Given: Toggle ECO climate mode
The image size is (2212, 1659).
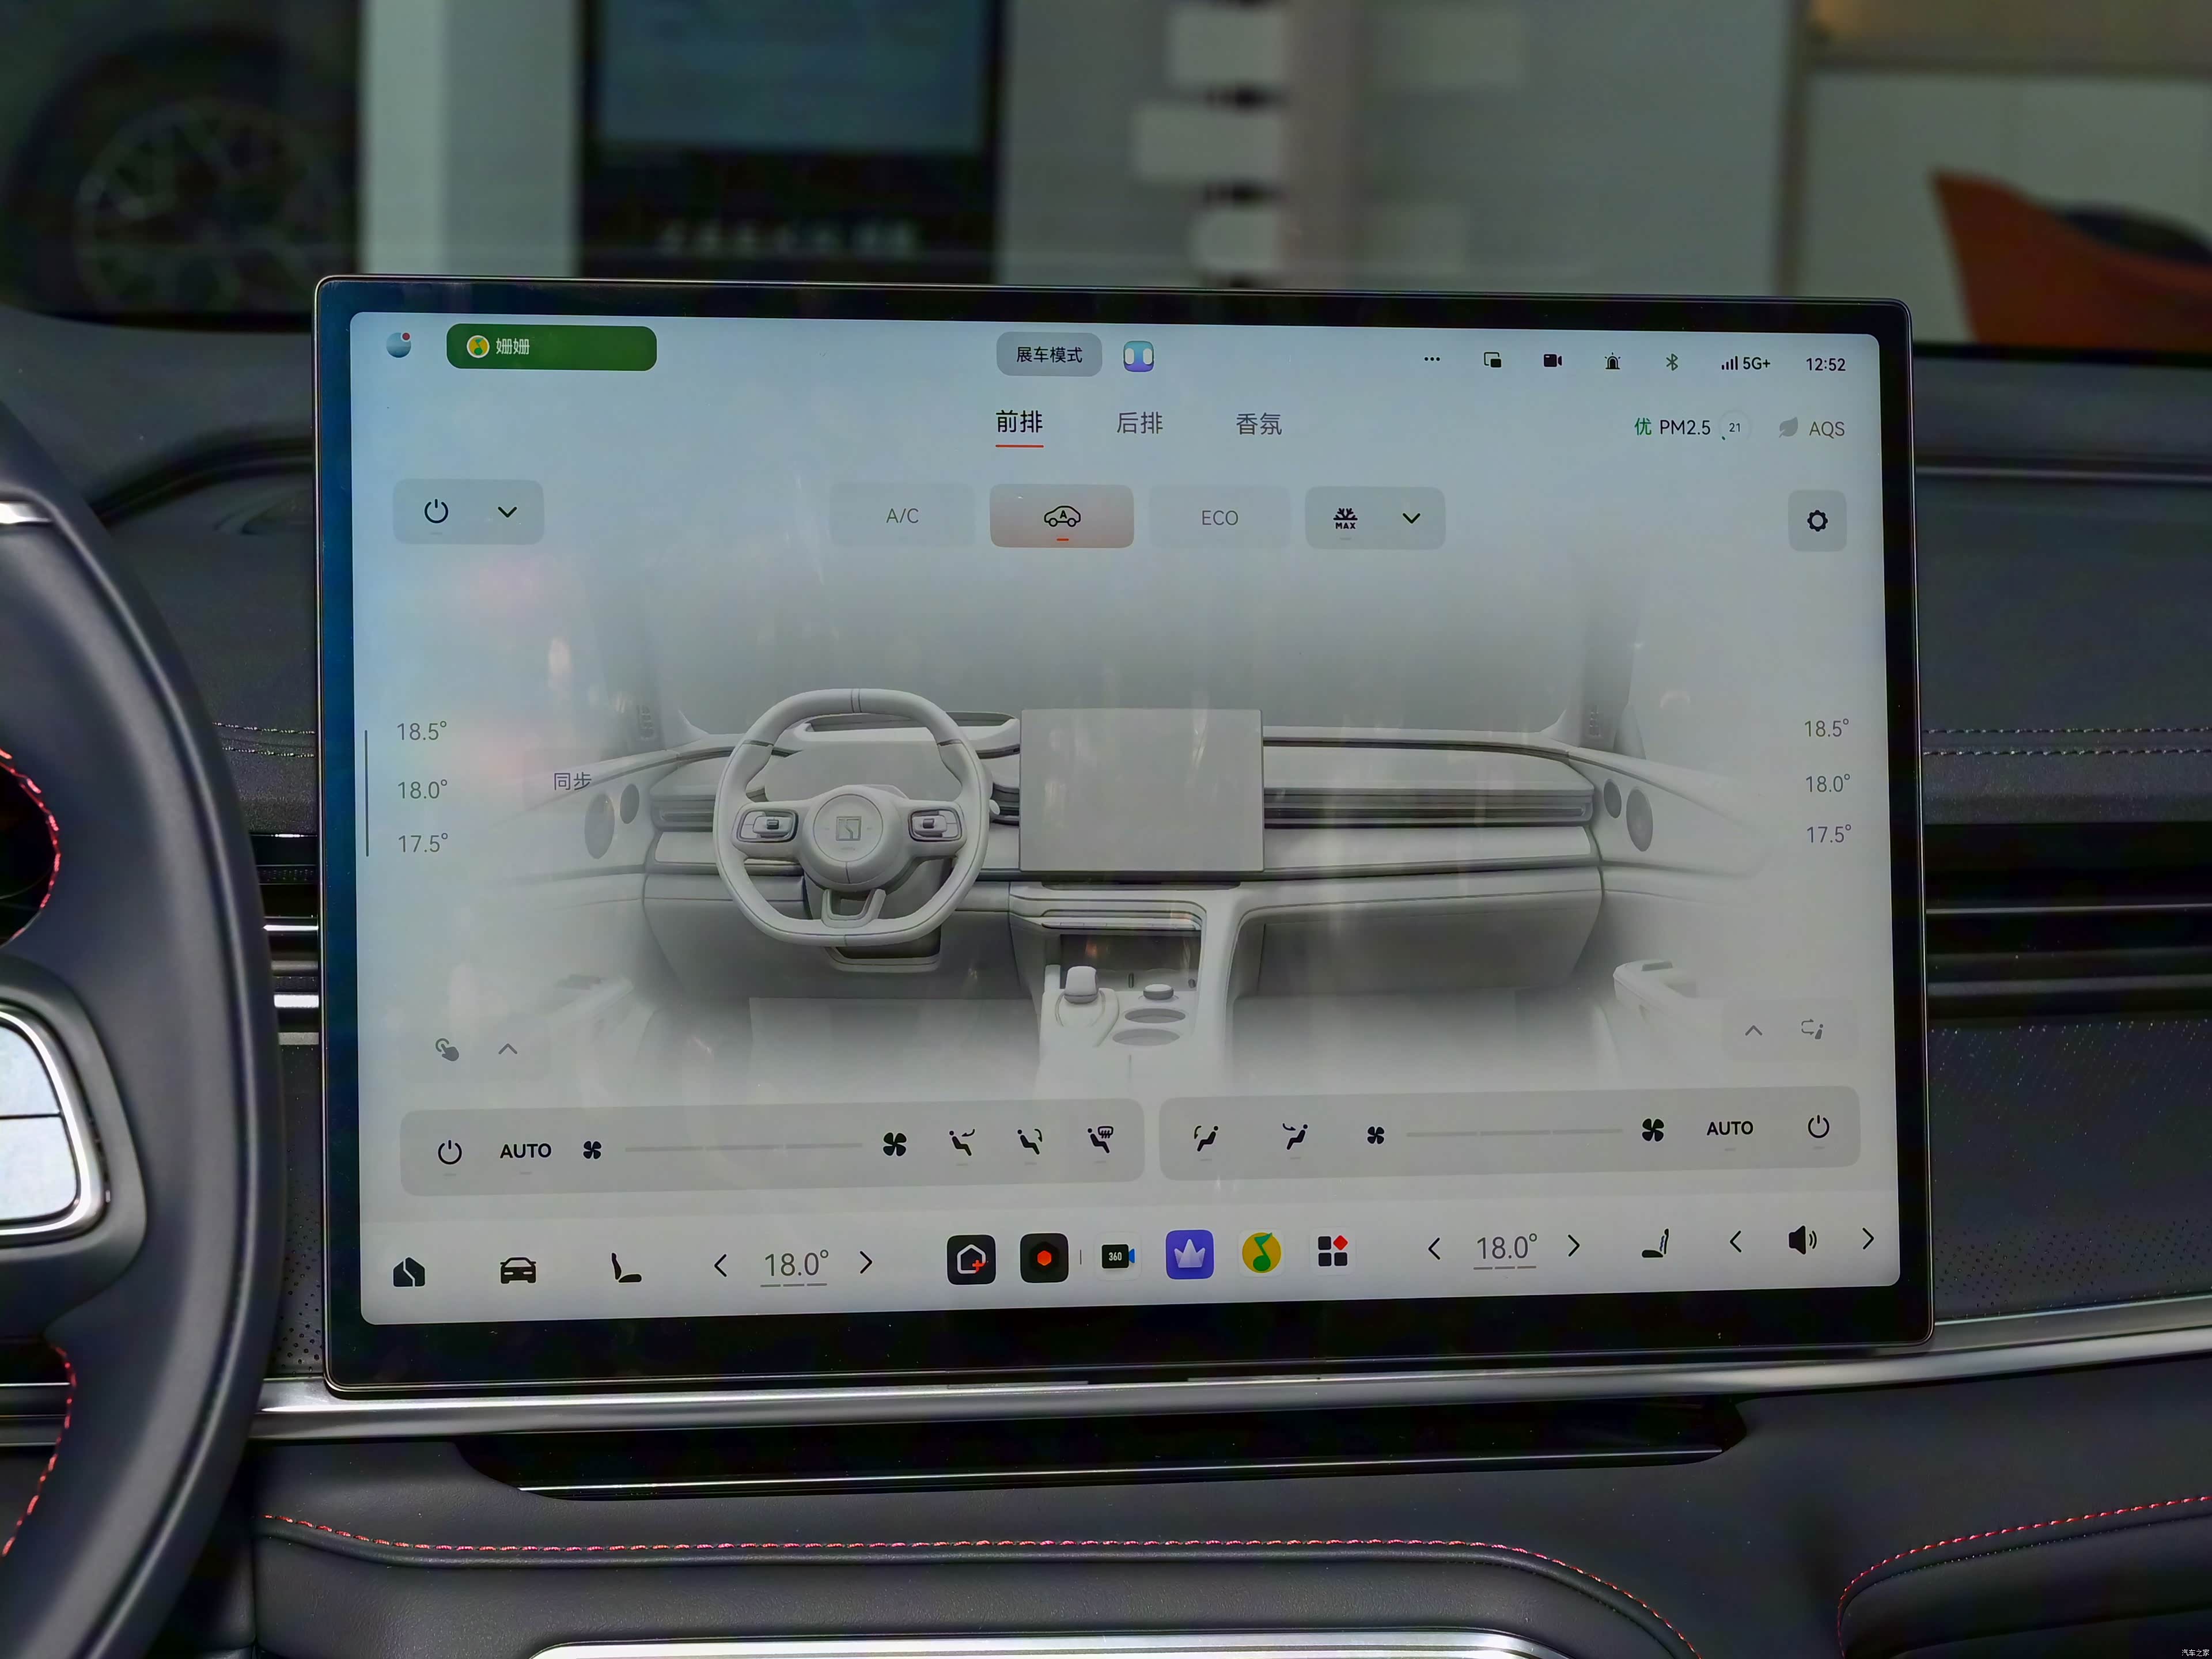Looking at the screenshot, I should 1218,518.
